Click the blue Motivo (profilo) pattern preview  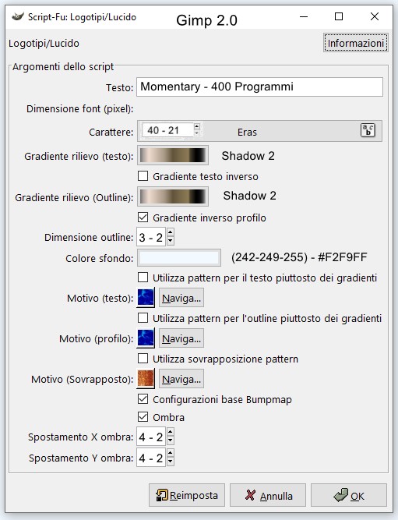tap(146, 338)
